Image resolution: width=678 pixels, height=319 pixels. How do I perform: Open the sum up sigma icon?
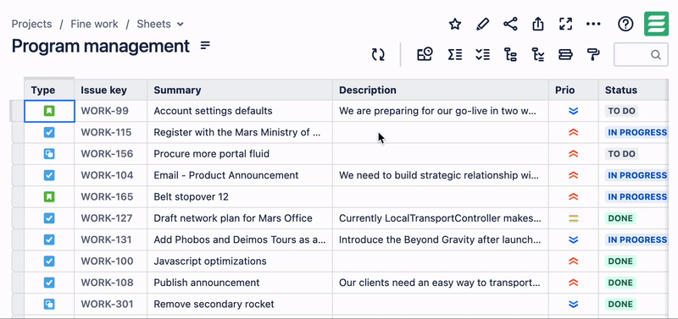[x=455, y=54]
